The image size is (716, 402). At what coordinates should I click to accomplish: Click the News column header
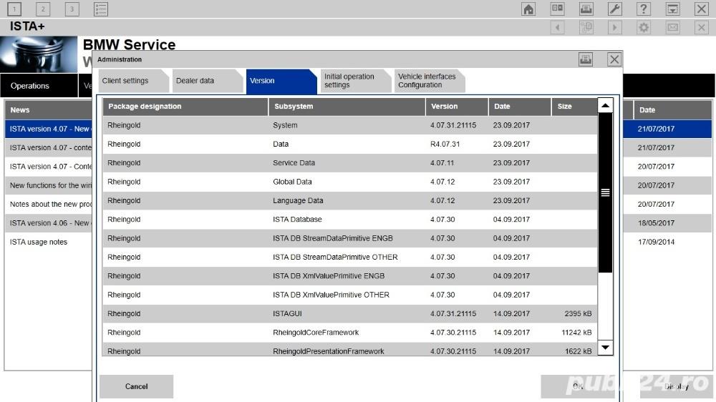pos(49,110)
